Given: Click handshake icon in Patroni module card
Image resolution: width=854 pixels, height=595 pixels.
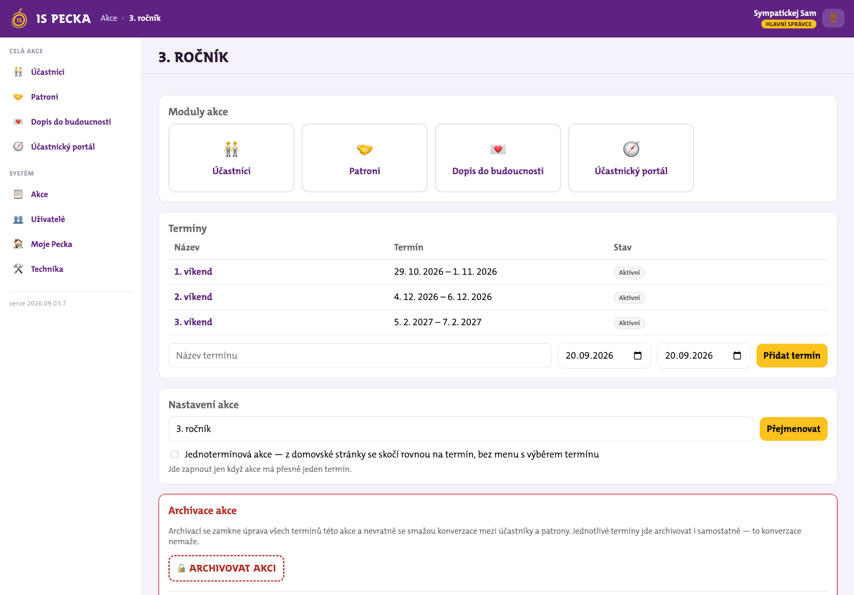Looking at the screenshot, I should point(364,149).
